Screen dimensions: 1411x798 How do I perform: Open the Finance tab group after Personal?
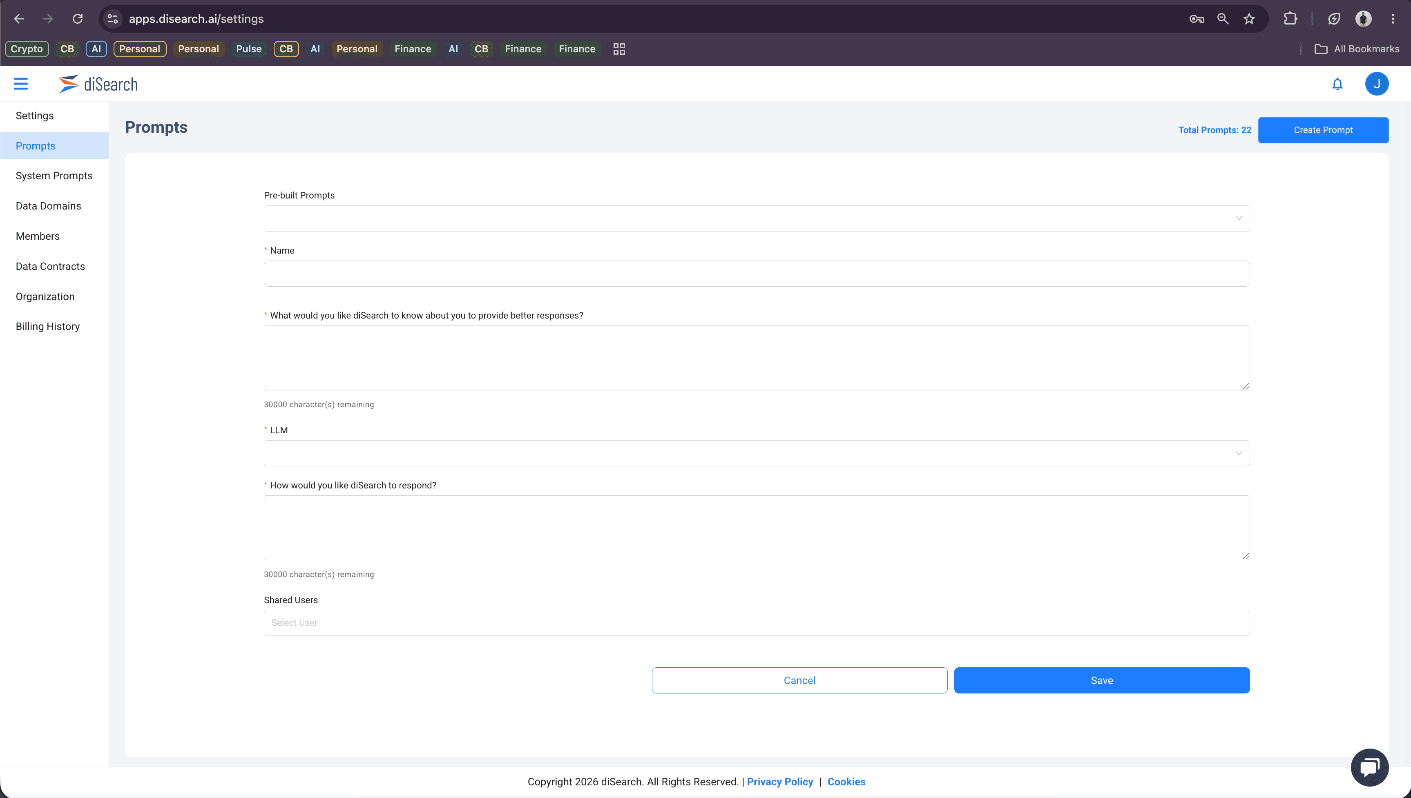tap(413, 49)
